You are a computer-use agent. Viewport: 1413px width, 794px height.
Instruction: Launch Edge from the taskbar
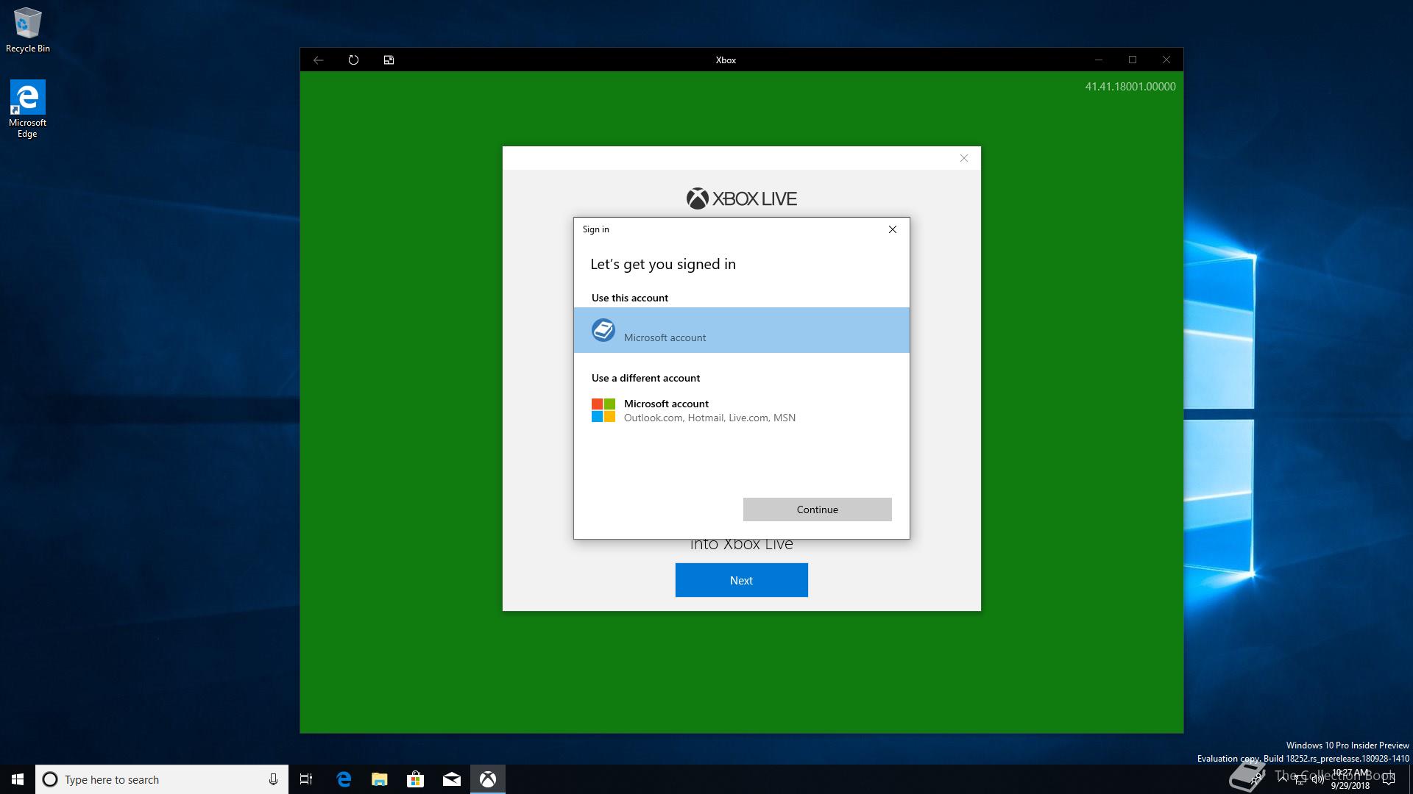pyautogui.click(x=344, y=779)
